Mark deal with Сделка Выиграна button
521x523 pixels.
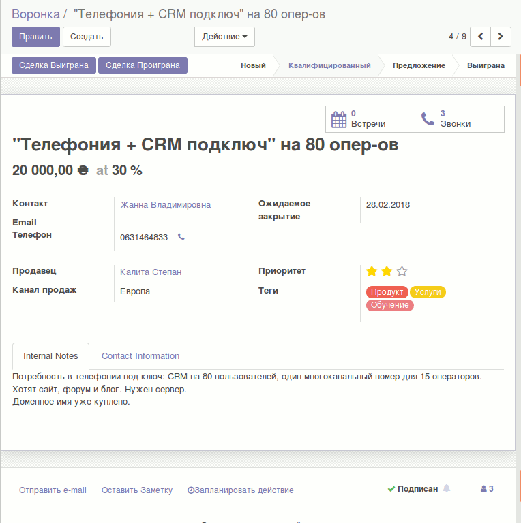(54, 65)
